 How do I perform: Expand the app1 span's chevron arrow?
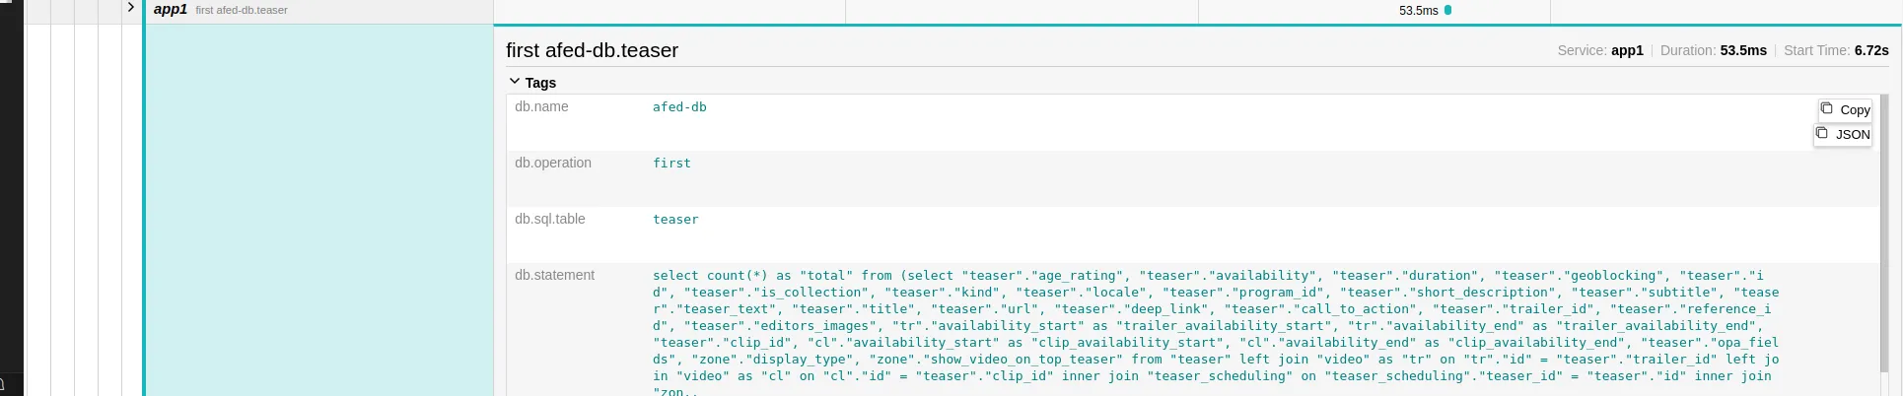130,8
